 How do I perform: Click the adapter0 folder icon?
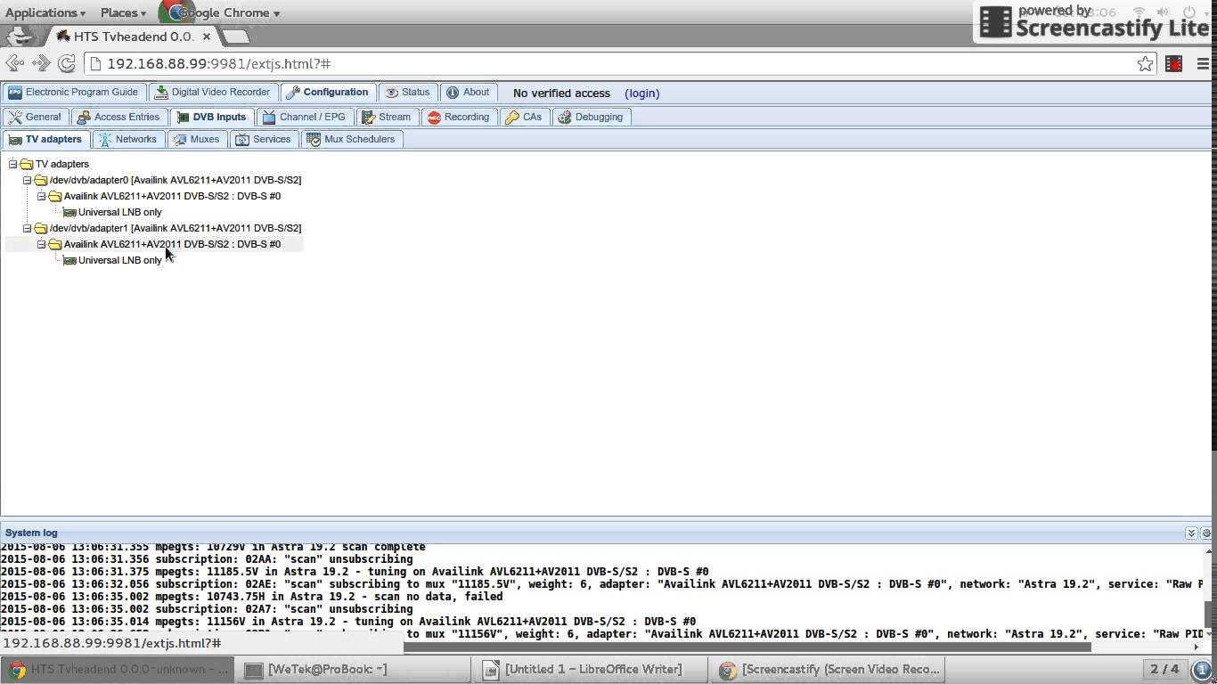(41, 180)
